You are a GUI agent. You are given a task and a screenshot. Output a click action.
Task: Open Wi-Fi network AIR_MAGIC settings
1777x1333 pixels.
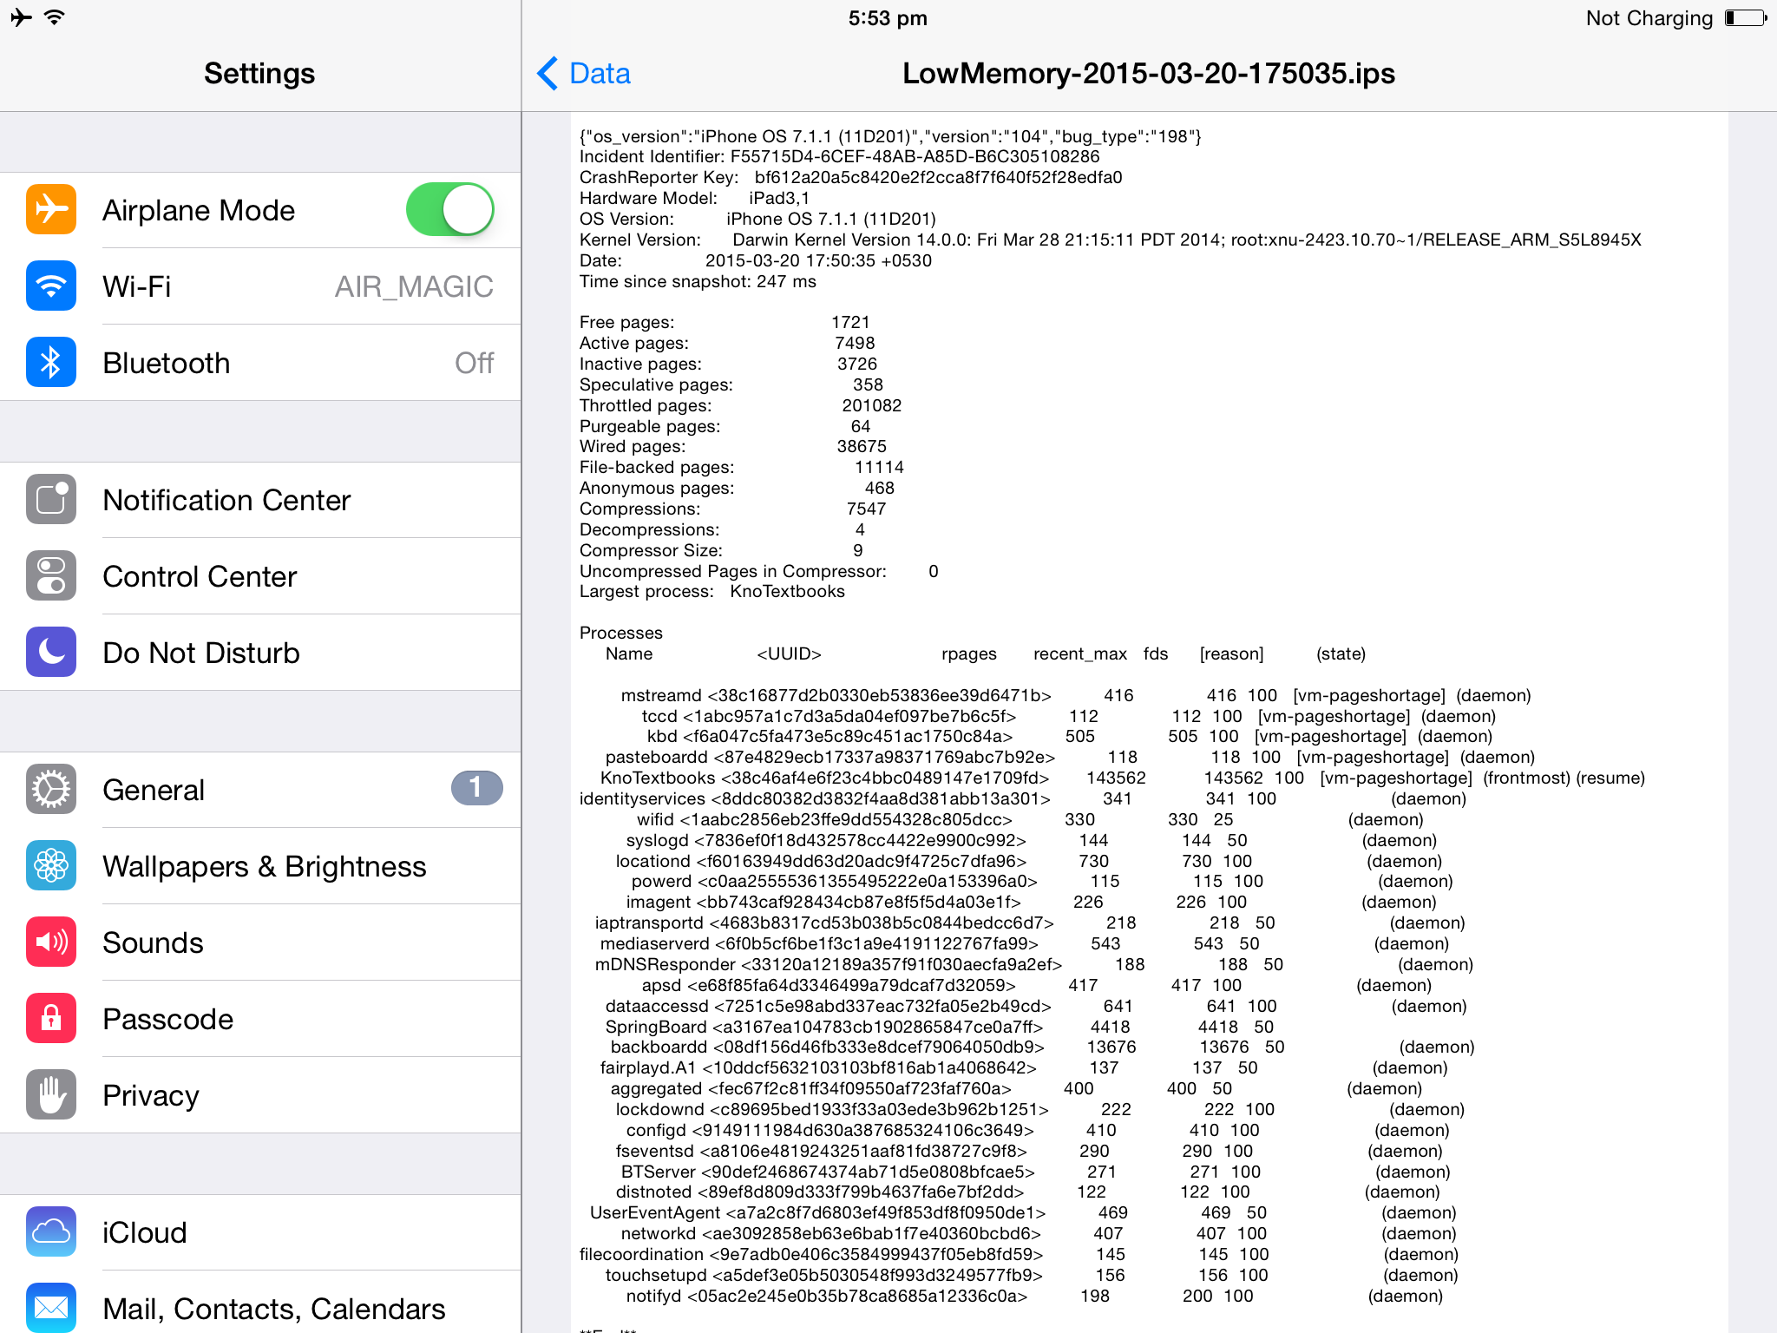260,286
